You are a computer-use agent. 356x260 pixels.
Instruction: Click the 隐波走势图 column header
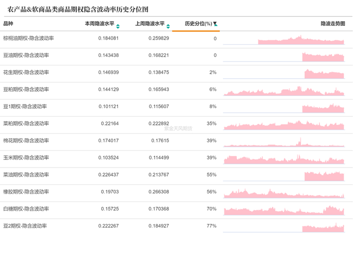333,24
